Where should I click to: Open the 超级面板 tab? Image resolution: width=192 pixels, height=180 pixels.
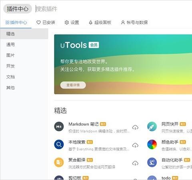[100, 22]
